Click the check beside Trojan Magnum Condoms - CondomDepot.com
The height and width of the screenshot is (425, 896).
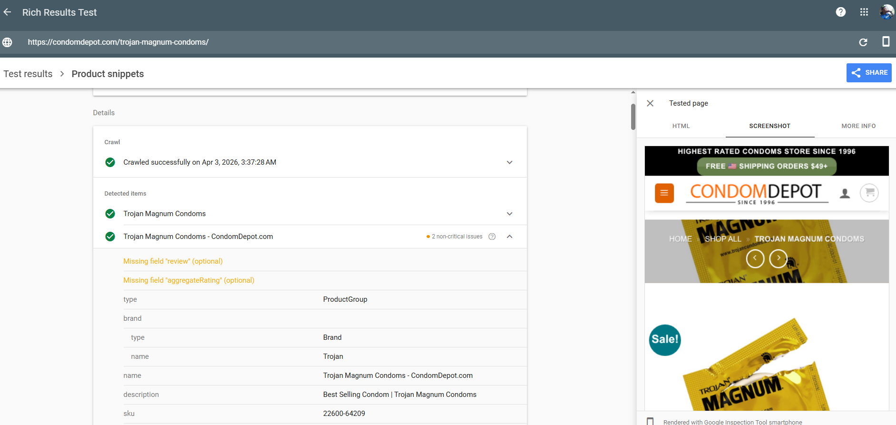(110, 237)
